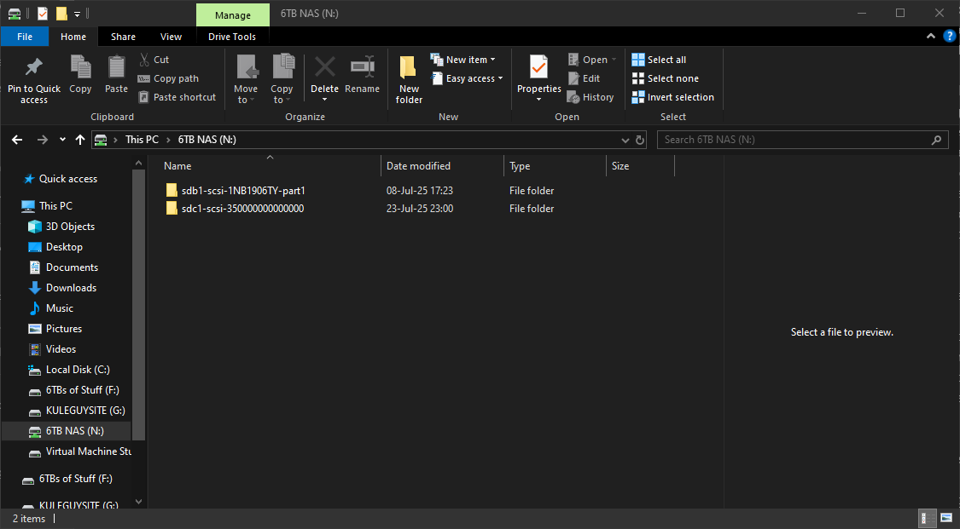This screenshot has width=960, height=529.
Task: Click the Pin to Quick access icon
Action: pos(34,68)
